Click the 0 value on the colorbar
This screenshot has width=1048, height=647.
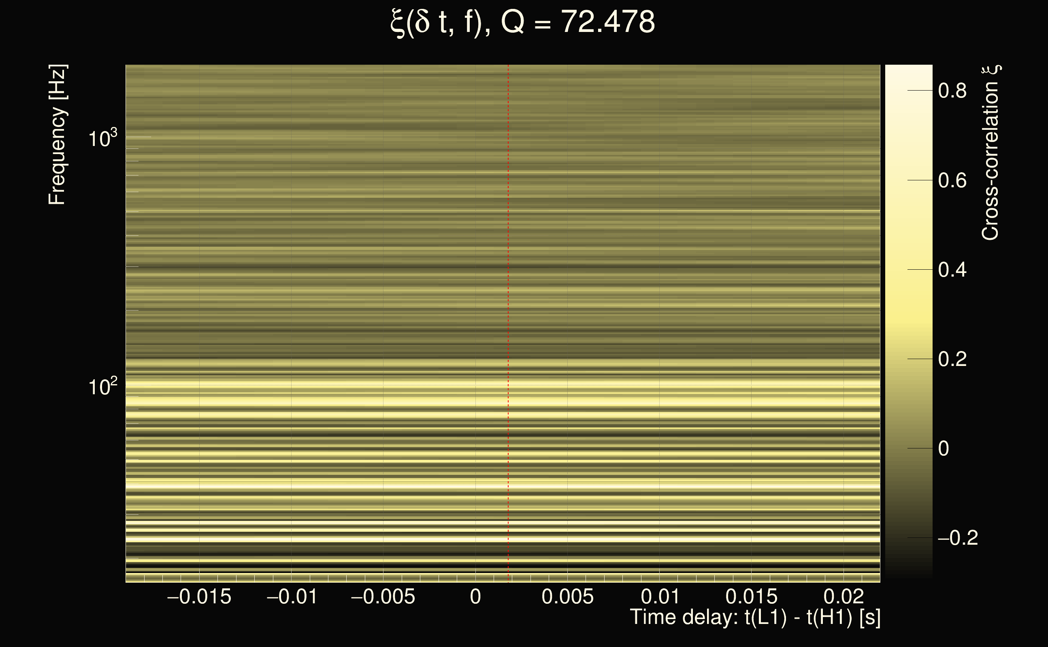(944, 448)
